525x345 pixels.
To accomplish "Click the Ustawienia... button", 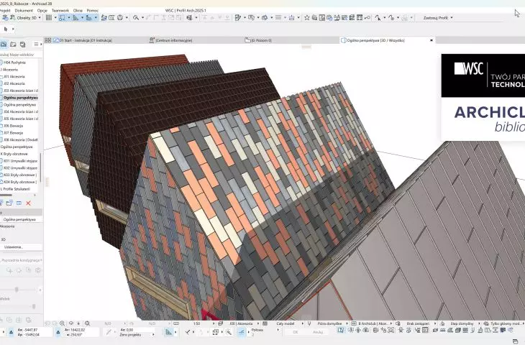I will pos(21,247).
